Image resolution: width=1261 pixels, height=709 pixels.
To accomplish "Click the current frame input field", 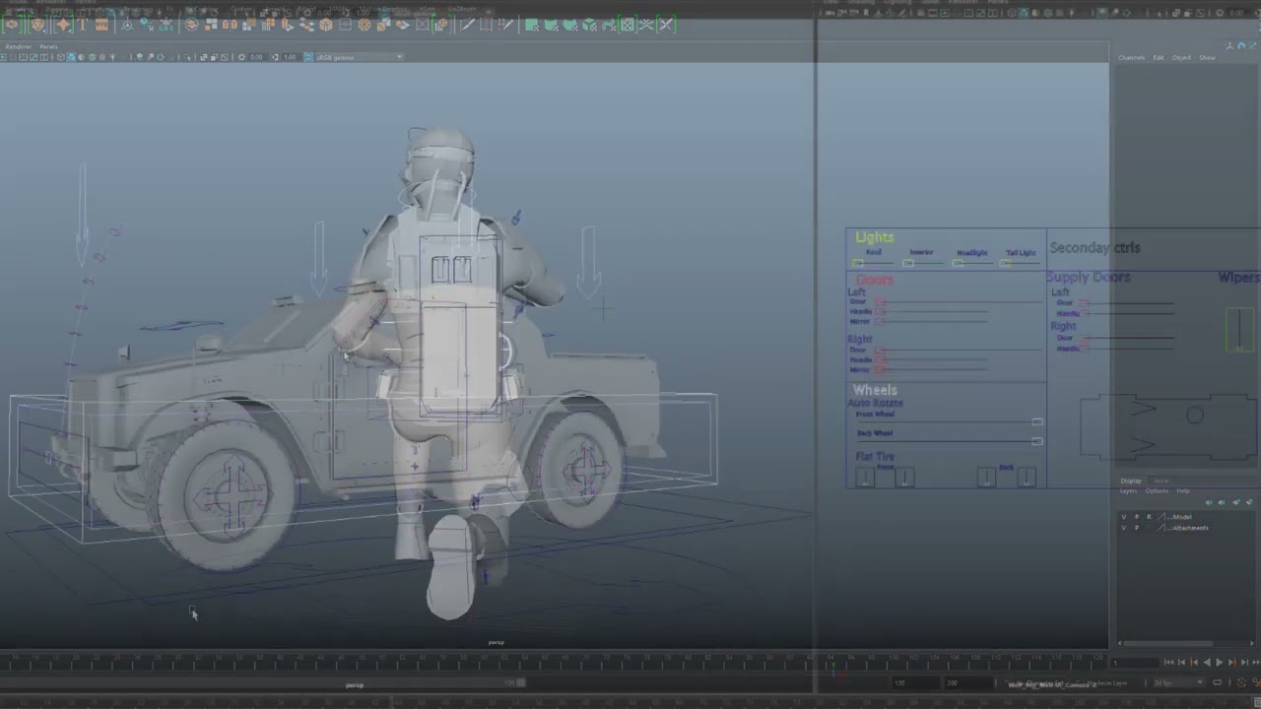I will 1133,663.
